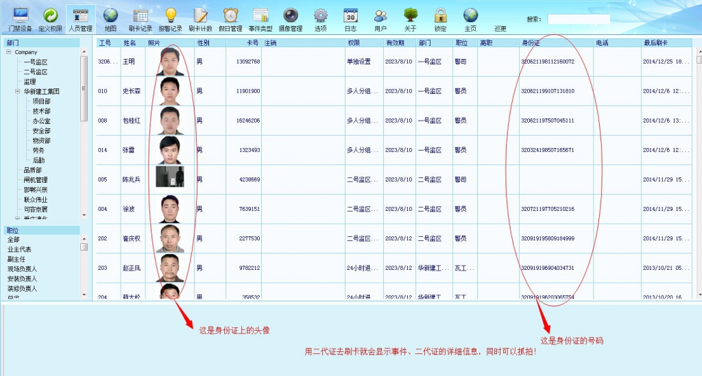The height and width of the screenshot is (376, 702).
Task: Open 假日管理 holiday management clock icon
Action: point(230,19)
